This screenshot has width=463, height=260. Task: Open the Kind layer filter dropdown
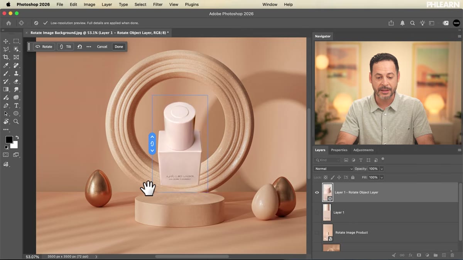pyautogui.click(x=328, y=160)
